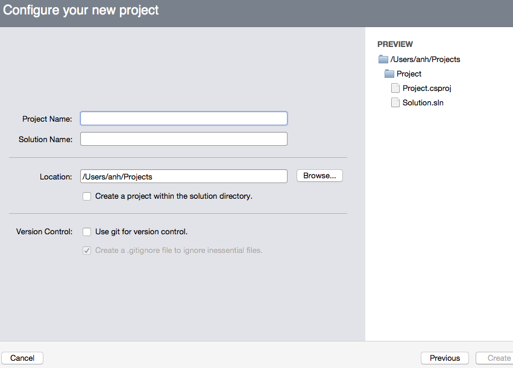Click the Solution.sln file icon
The height and width of the screenshot is (368, 513).
coord(395,102)
